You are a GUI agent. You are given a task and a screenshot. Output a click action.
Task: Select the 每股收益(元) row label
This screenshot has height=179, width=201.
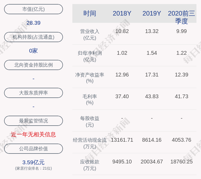pyautogui.click(x=90, y=122)
